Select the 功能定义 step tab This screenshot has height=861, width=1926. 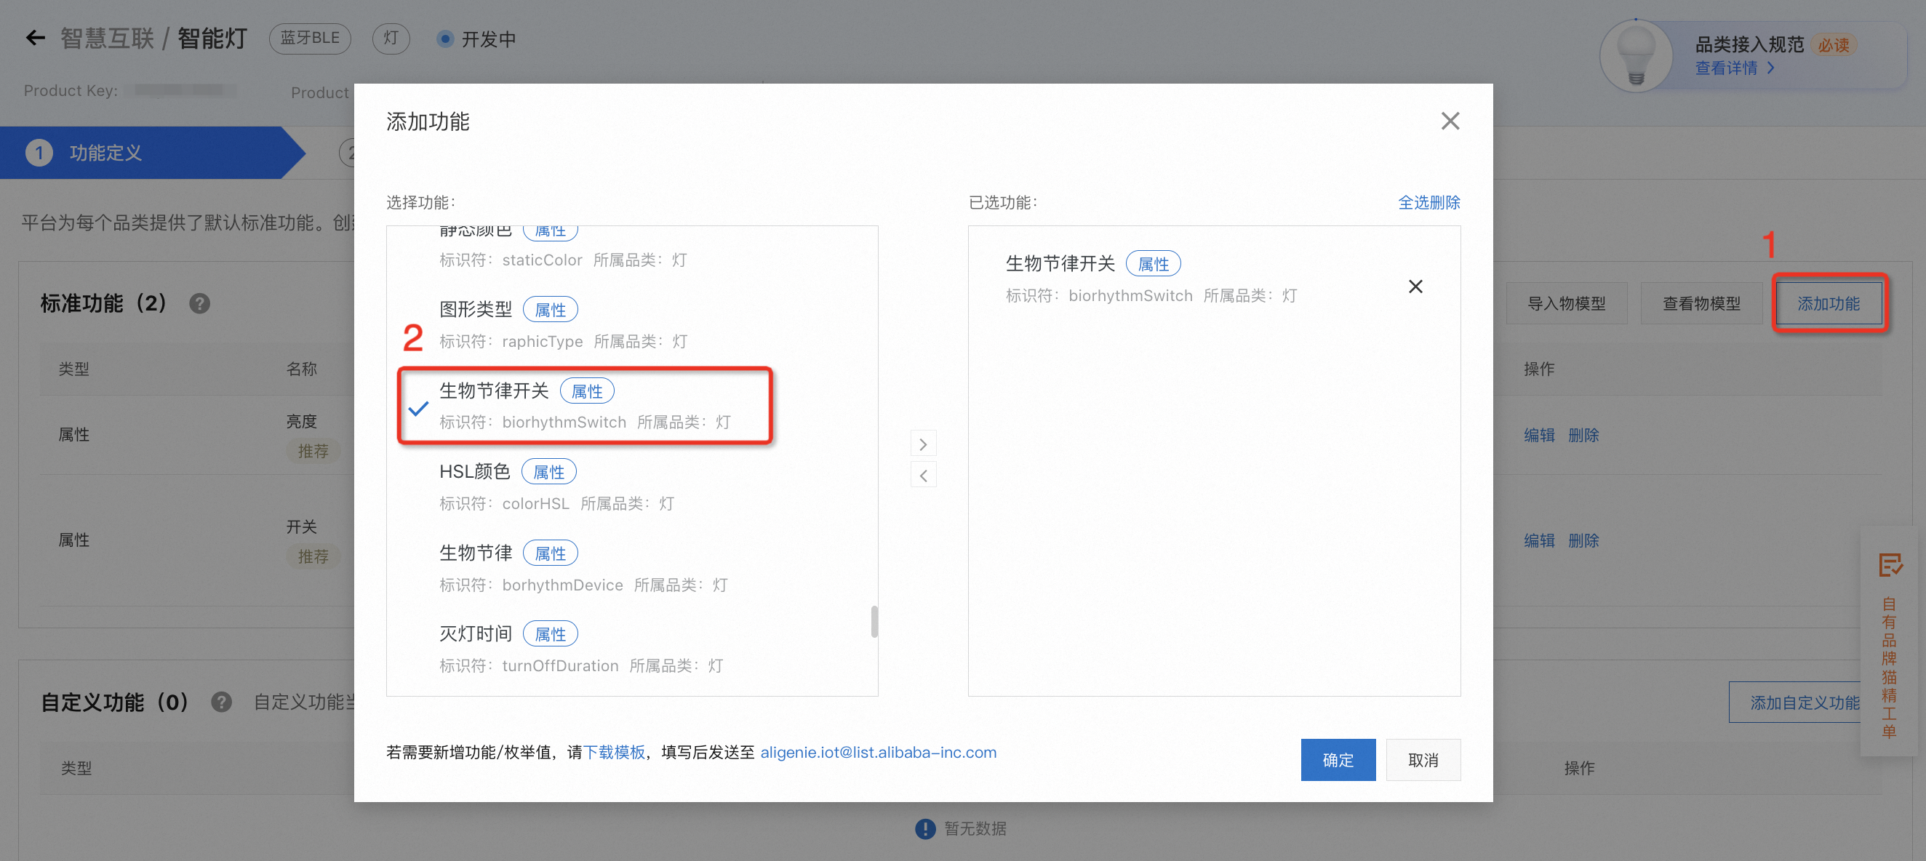click(153, 153)
